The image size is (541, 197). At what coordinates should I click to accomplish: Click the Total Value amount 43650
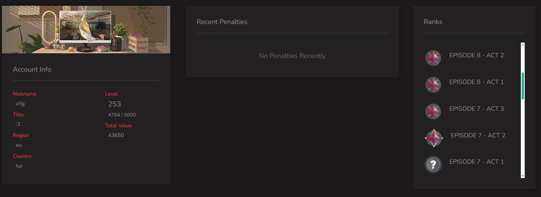pos(116,135)
